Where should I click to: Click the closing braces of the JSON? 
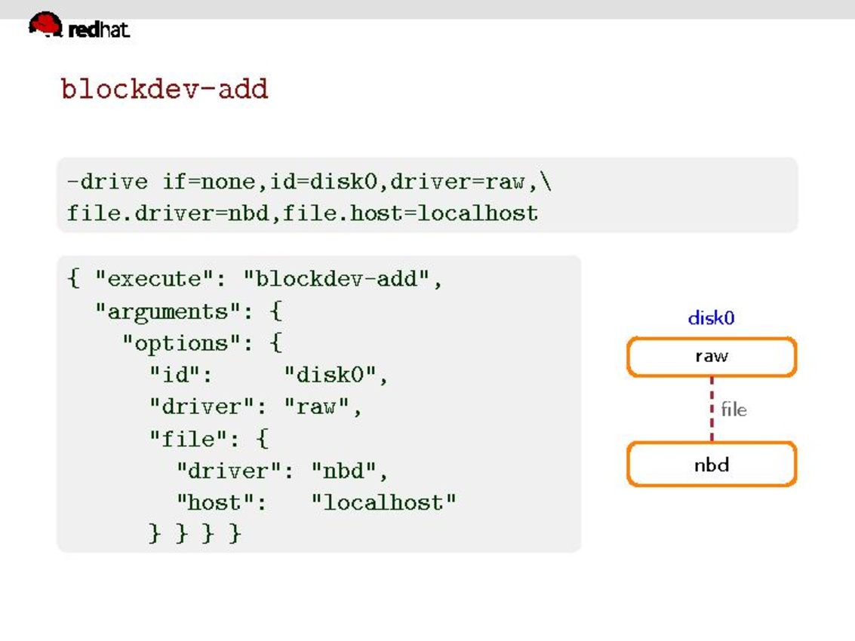(x=195, y=533)
